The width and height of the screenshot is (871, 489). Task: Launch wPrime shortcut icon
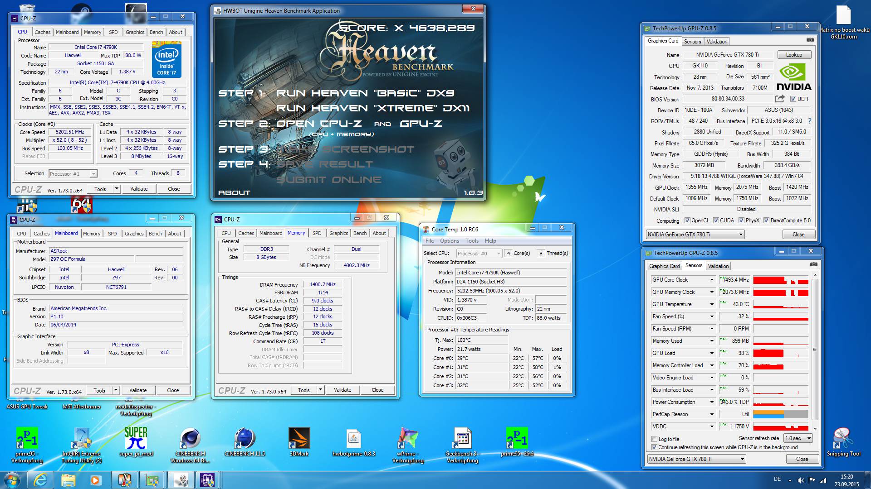click(408, 438)
